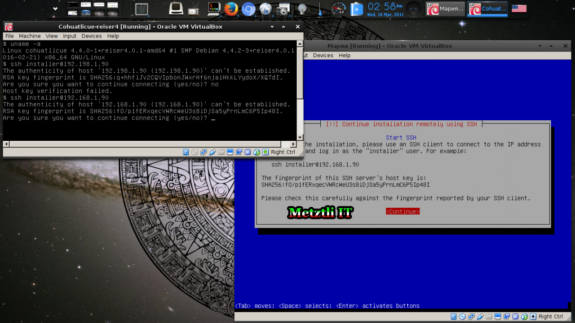The width and height of the screenshot is (575, 323).
Task: Click the terminal window icon in panel
Action: tap(142, 9)
